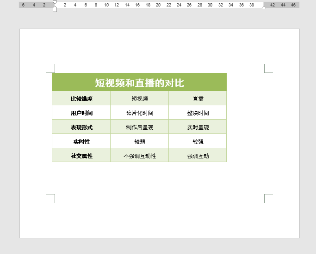316x254 pixels.
Task: Click the 不强调互动性 cell
Action: tap(139, 155)
